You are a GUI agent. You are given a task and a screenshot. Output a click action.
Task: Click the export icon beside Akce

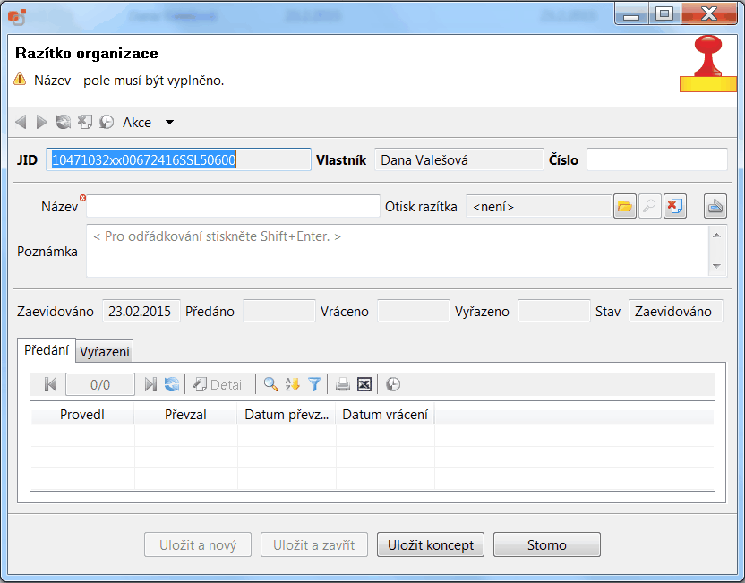coord(84,122)
